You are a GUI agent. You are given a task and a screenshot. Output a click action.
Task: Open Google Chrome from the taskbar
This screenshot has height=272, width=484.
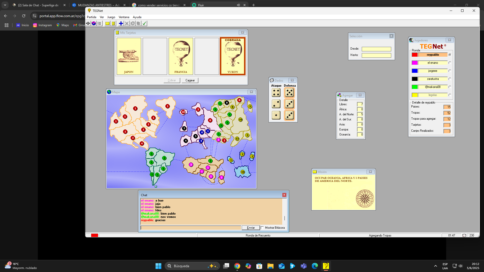(237, 266)
